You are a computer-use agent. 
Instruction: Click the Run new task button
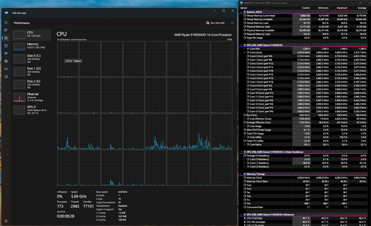click(215, 23)
